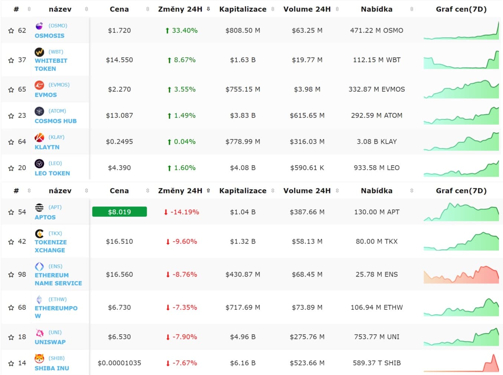503x375 pixels.
Task: Click the Uniswap unicorn logo
Action: click(39, 333)
